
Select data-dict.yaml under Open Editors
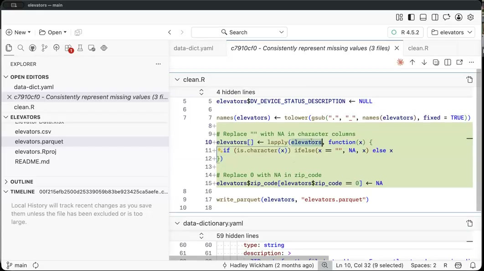tap(34, 87)
